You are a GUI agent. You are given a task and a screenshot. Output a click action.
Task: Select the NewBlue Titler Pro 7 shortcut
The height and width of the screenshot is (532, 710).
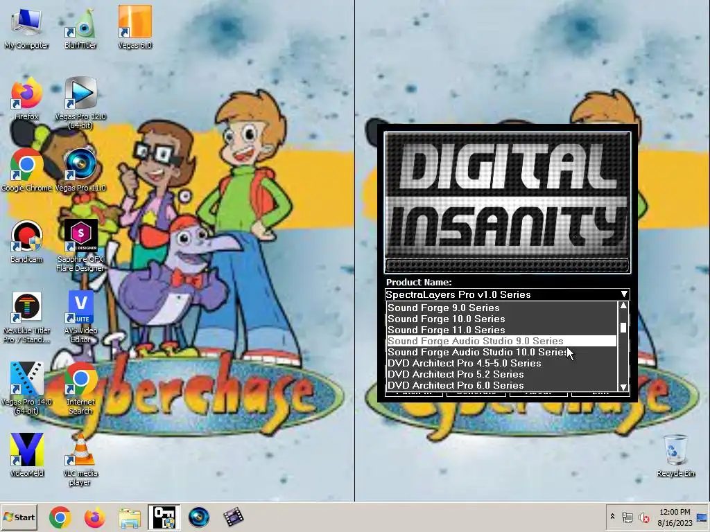tap(26, 317)
